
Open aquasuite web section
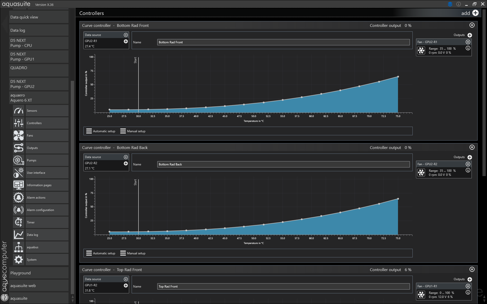pos(39,286)
